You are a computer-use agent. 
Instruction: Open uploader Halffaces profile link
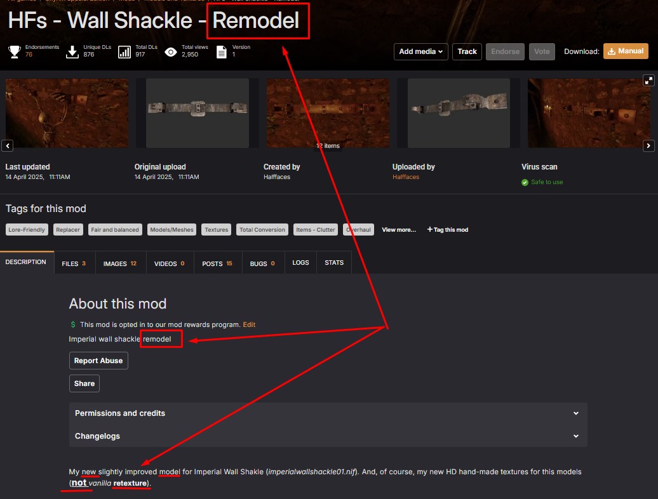(x=406, y=177)
